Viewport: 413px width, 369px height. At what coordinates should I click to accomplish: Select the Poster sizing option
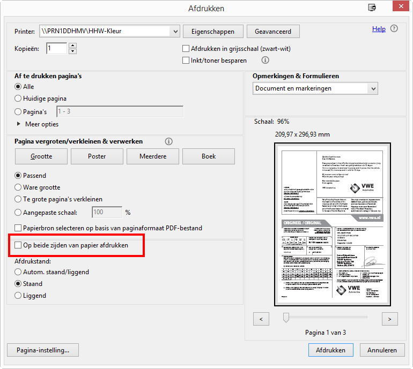pyautogui.click(x=97, y=156)
